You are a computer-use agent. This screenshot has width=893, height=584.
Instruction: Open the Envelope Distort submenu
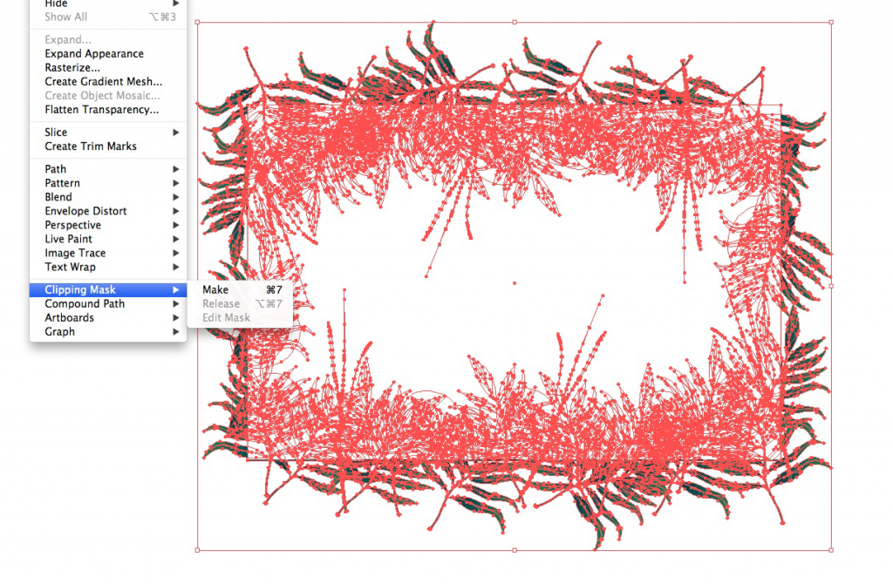(107, 211)
